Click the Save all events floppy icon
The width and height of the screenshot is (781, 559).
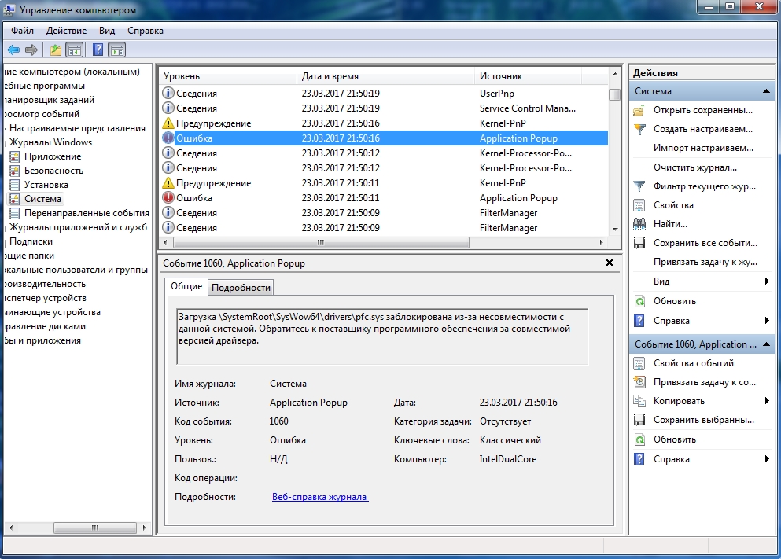pyautogui.click(x=639, y=243)
